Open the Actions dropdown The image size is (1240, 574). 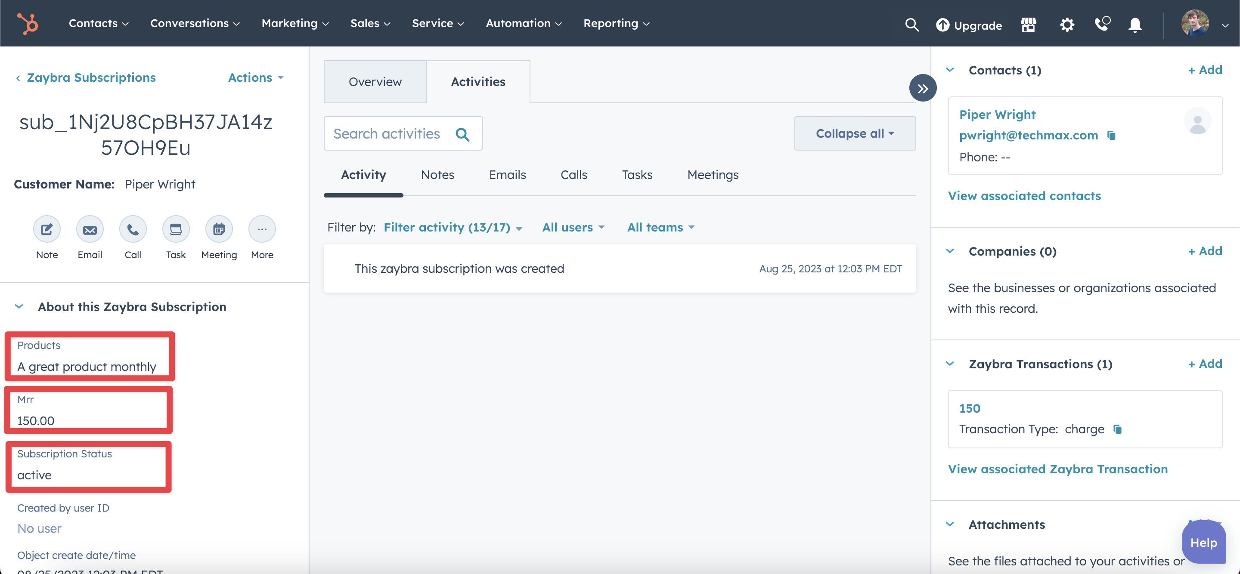click(256, 77)
